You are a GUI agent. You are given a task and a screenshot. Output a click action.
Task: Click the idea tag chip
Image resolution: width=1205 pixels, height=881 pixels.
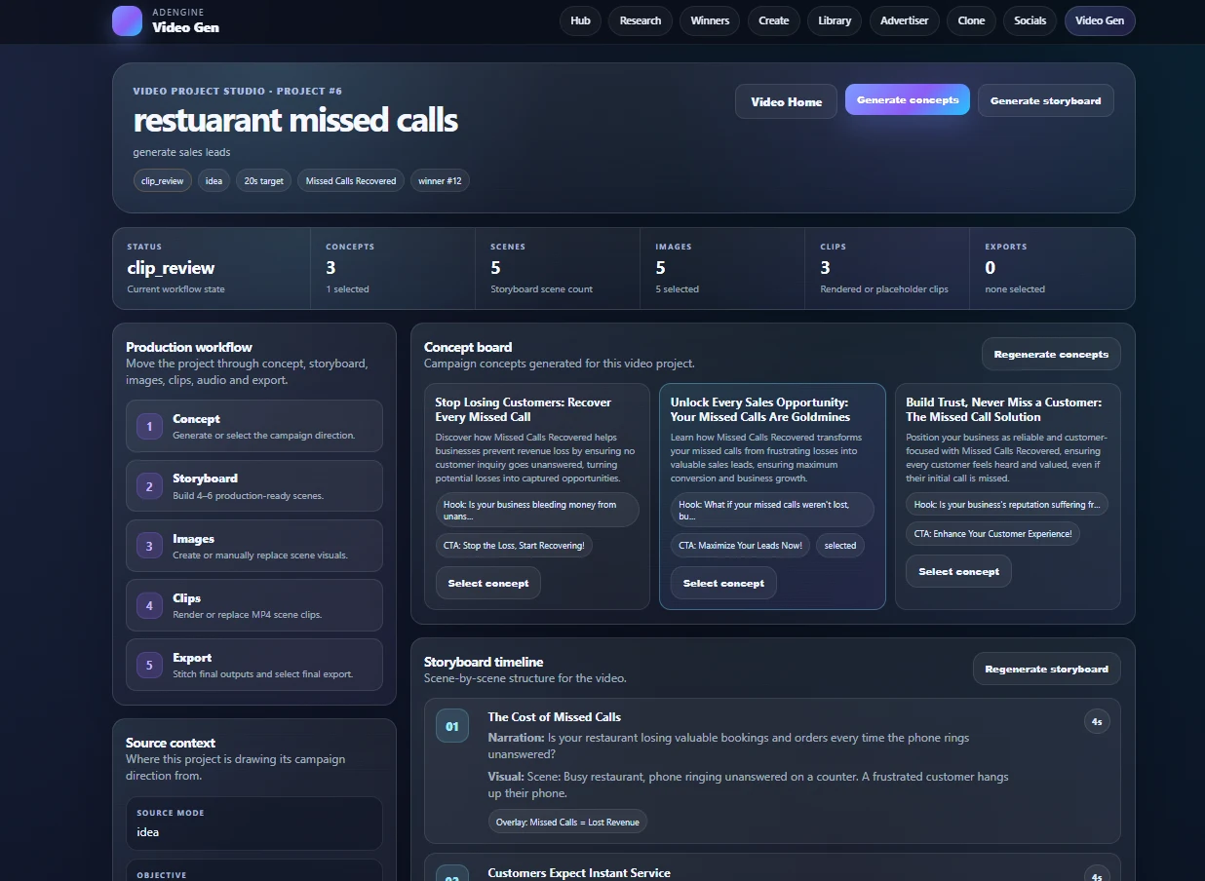click(214, 180)
